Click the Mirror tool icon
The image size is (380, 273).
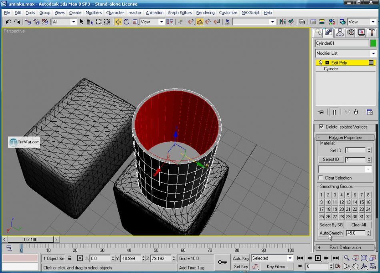tap(282, 22)
